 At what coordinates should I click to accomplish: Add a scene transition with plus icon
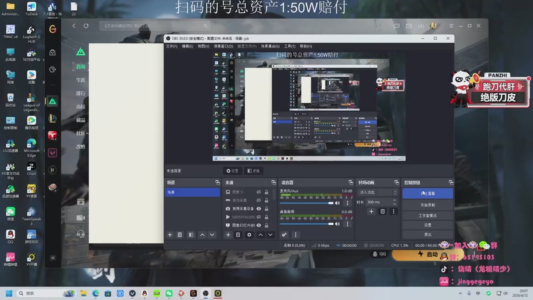pyautogui.click(x=371, y=211)
